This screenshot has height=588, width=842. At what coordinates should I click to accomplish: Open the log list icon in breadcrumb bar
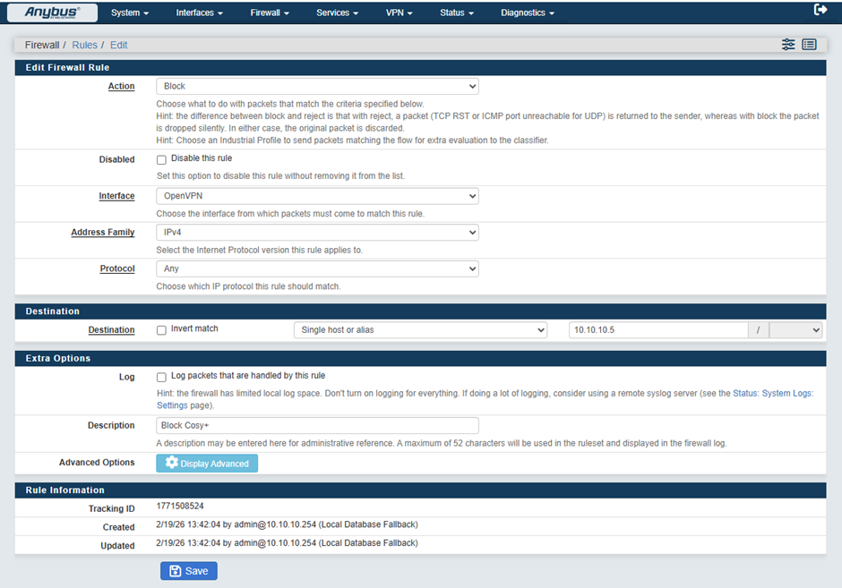pos(809,45)
